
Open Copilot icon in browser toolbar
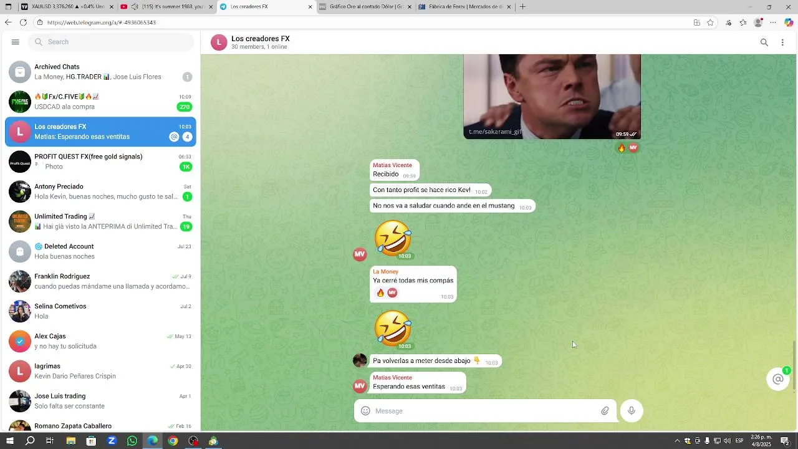click(x=789, y=22)
